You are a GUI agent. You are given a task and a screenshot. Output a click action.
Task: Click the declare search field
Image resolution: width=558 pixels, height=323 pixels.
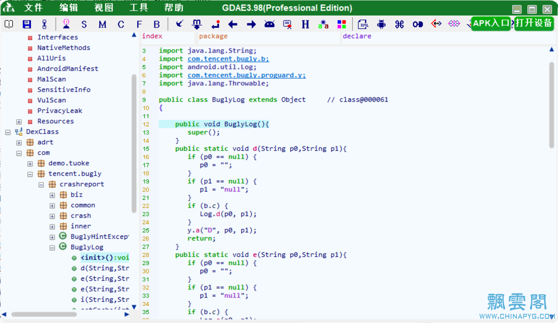pyautogui.click(x=449, y=37)
